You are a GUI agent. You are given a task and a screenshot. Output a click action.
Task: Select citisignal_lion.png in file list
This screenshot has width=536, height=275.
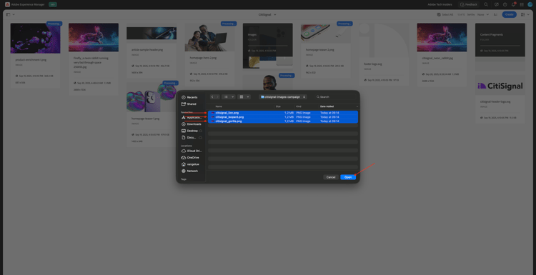(283, 112)
